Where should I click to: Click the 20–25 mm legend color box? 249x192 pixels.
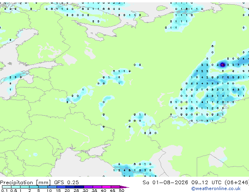click(70, 187)
